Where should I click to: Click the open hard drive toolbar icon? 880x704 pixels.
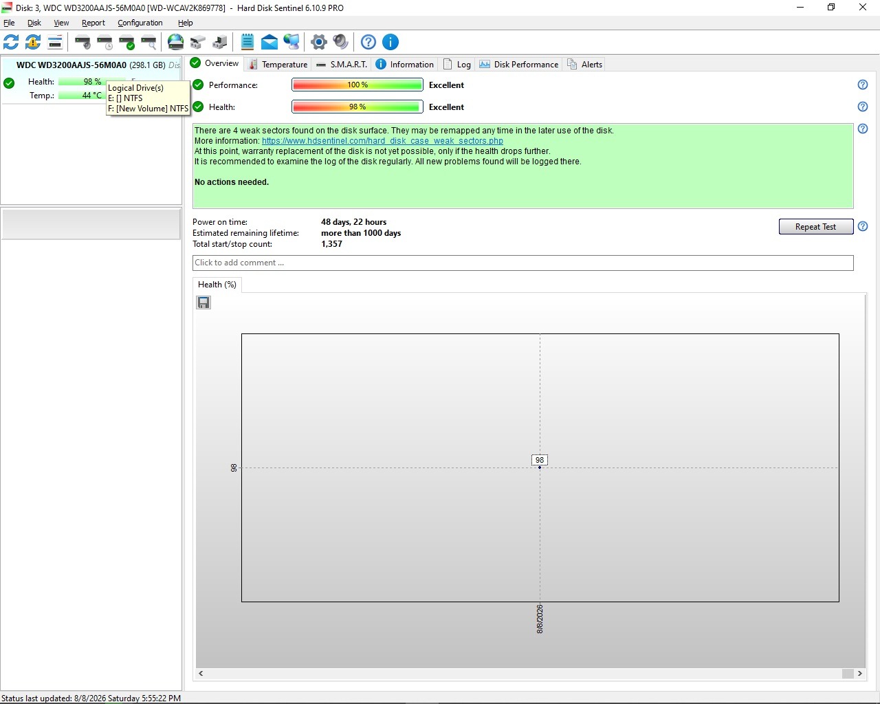point(198,42)
